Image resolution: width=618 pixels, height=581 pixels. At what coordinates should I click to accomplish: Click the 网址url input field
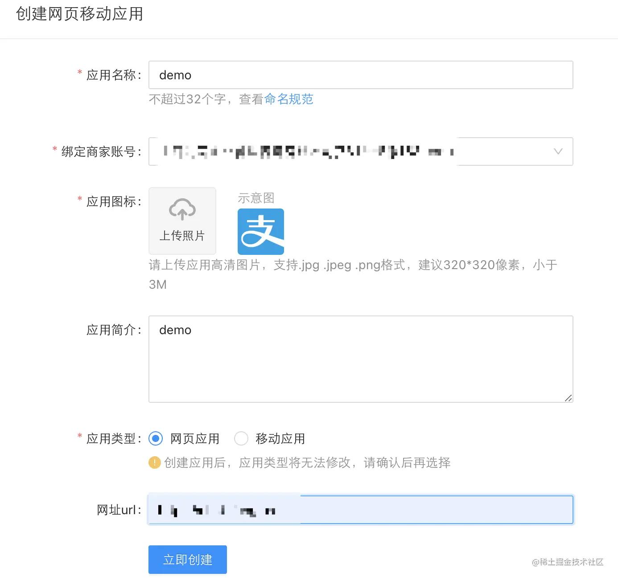[360, 509]
